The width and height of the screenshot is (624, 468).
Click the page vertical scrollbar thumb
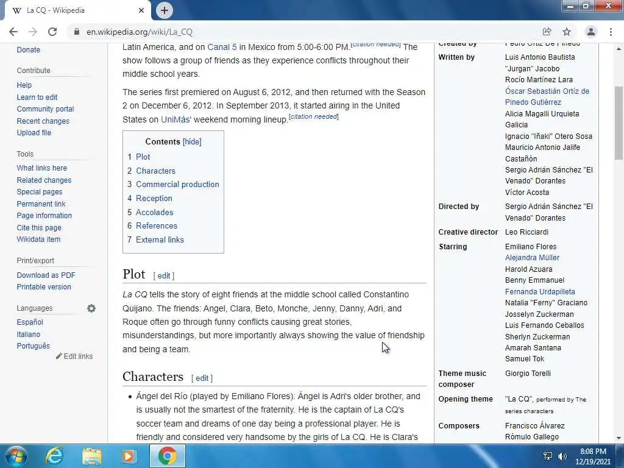[619, 122]
